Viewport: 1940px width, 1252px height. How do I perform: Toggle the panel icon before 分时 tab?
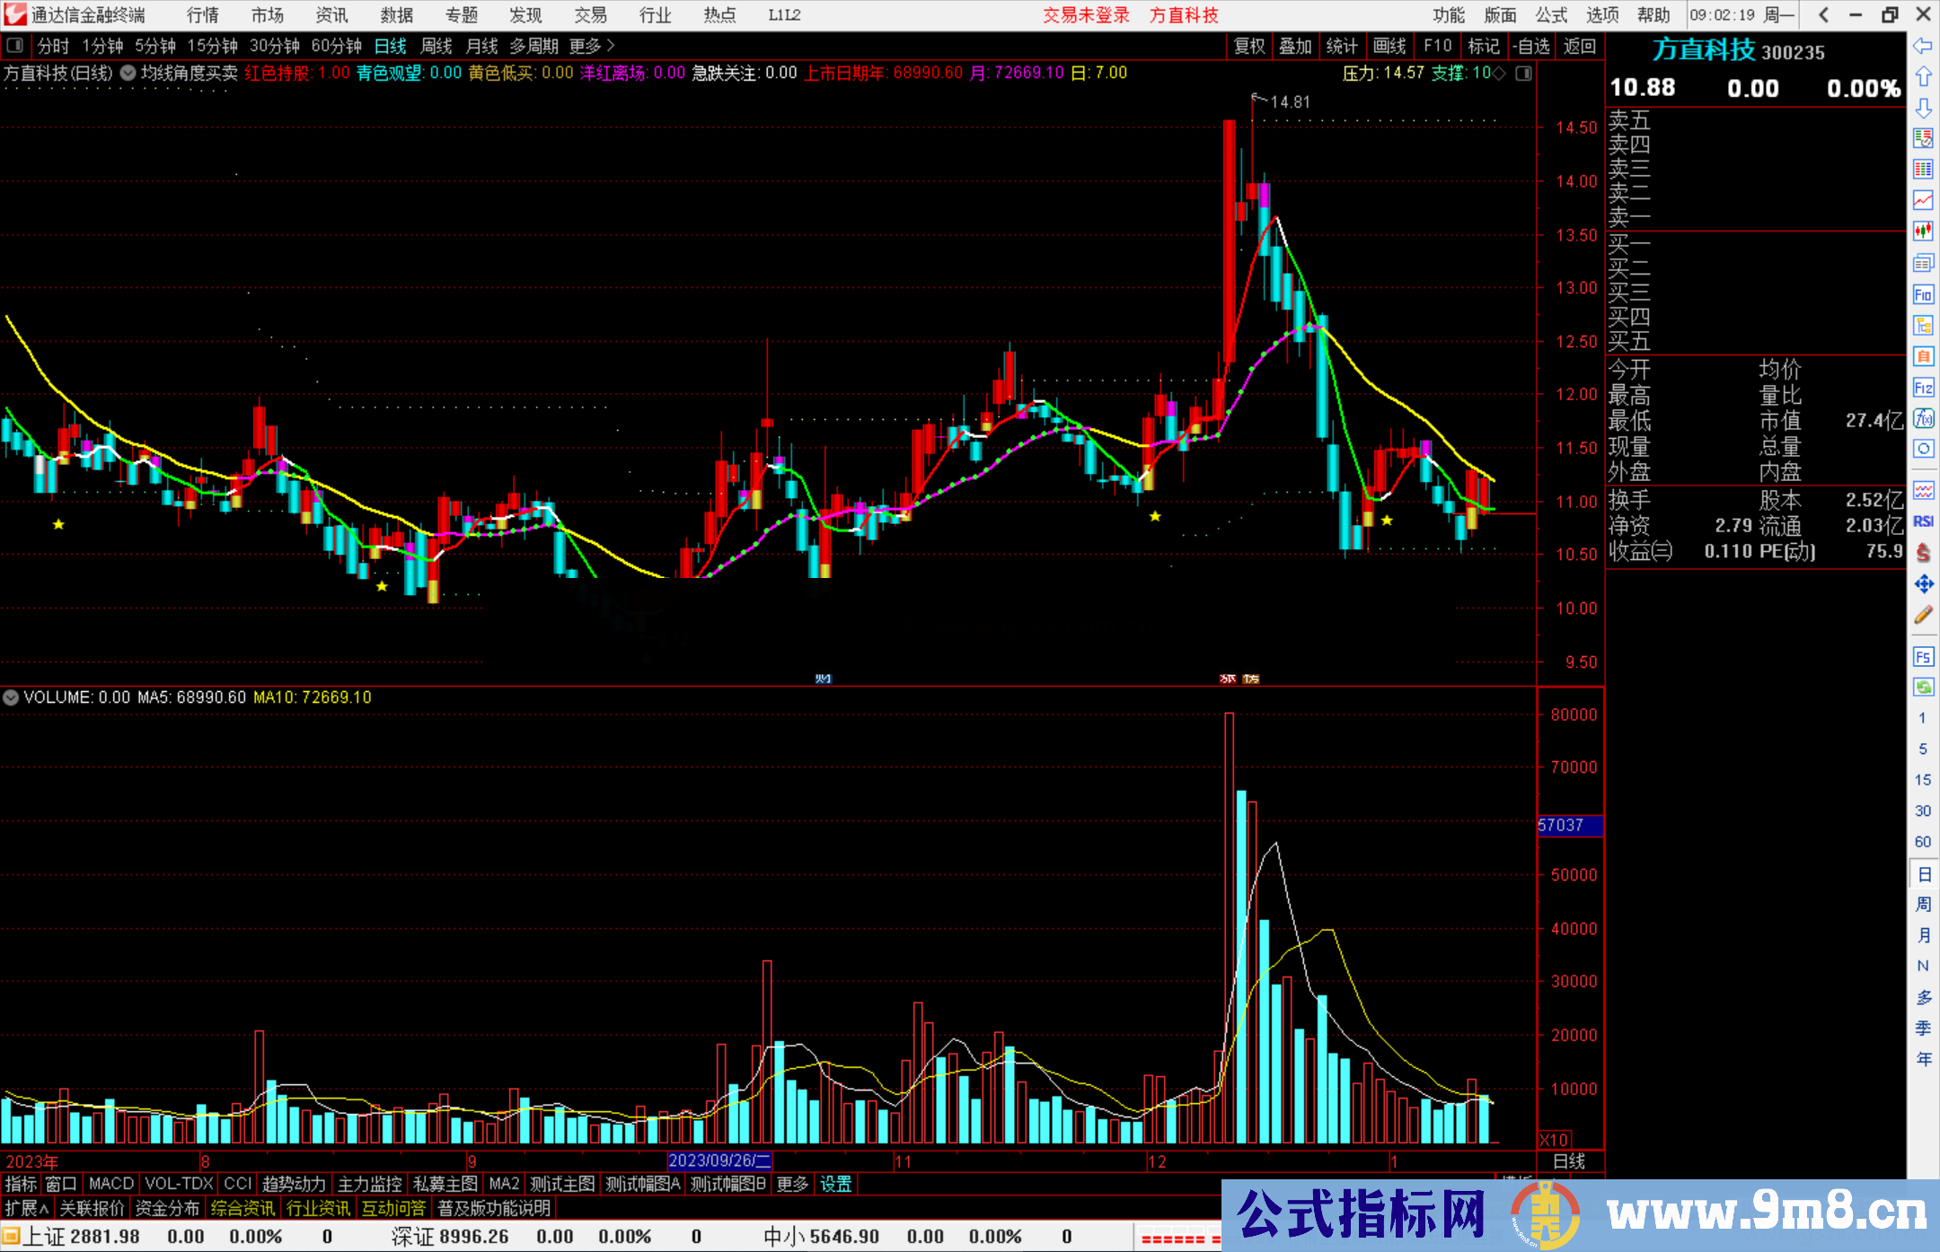(x=15, y=46)
